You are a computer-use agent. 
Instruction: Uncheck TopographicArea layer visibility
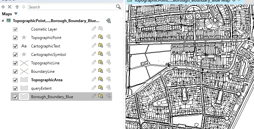tap(15, 80)
